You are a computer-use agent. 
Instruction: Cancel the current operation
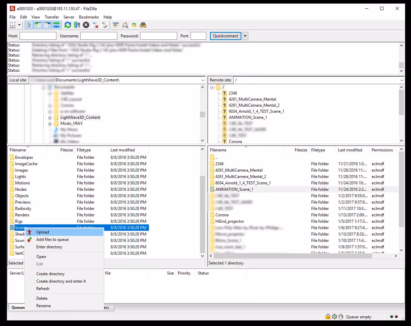[85, 25]
